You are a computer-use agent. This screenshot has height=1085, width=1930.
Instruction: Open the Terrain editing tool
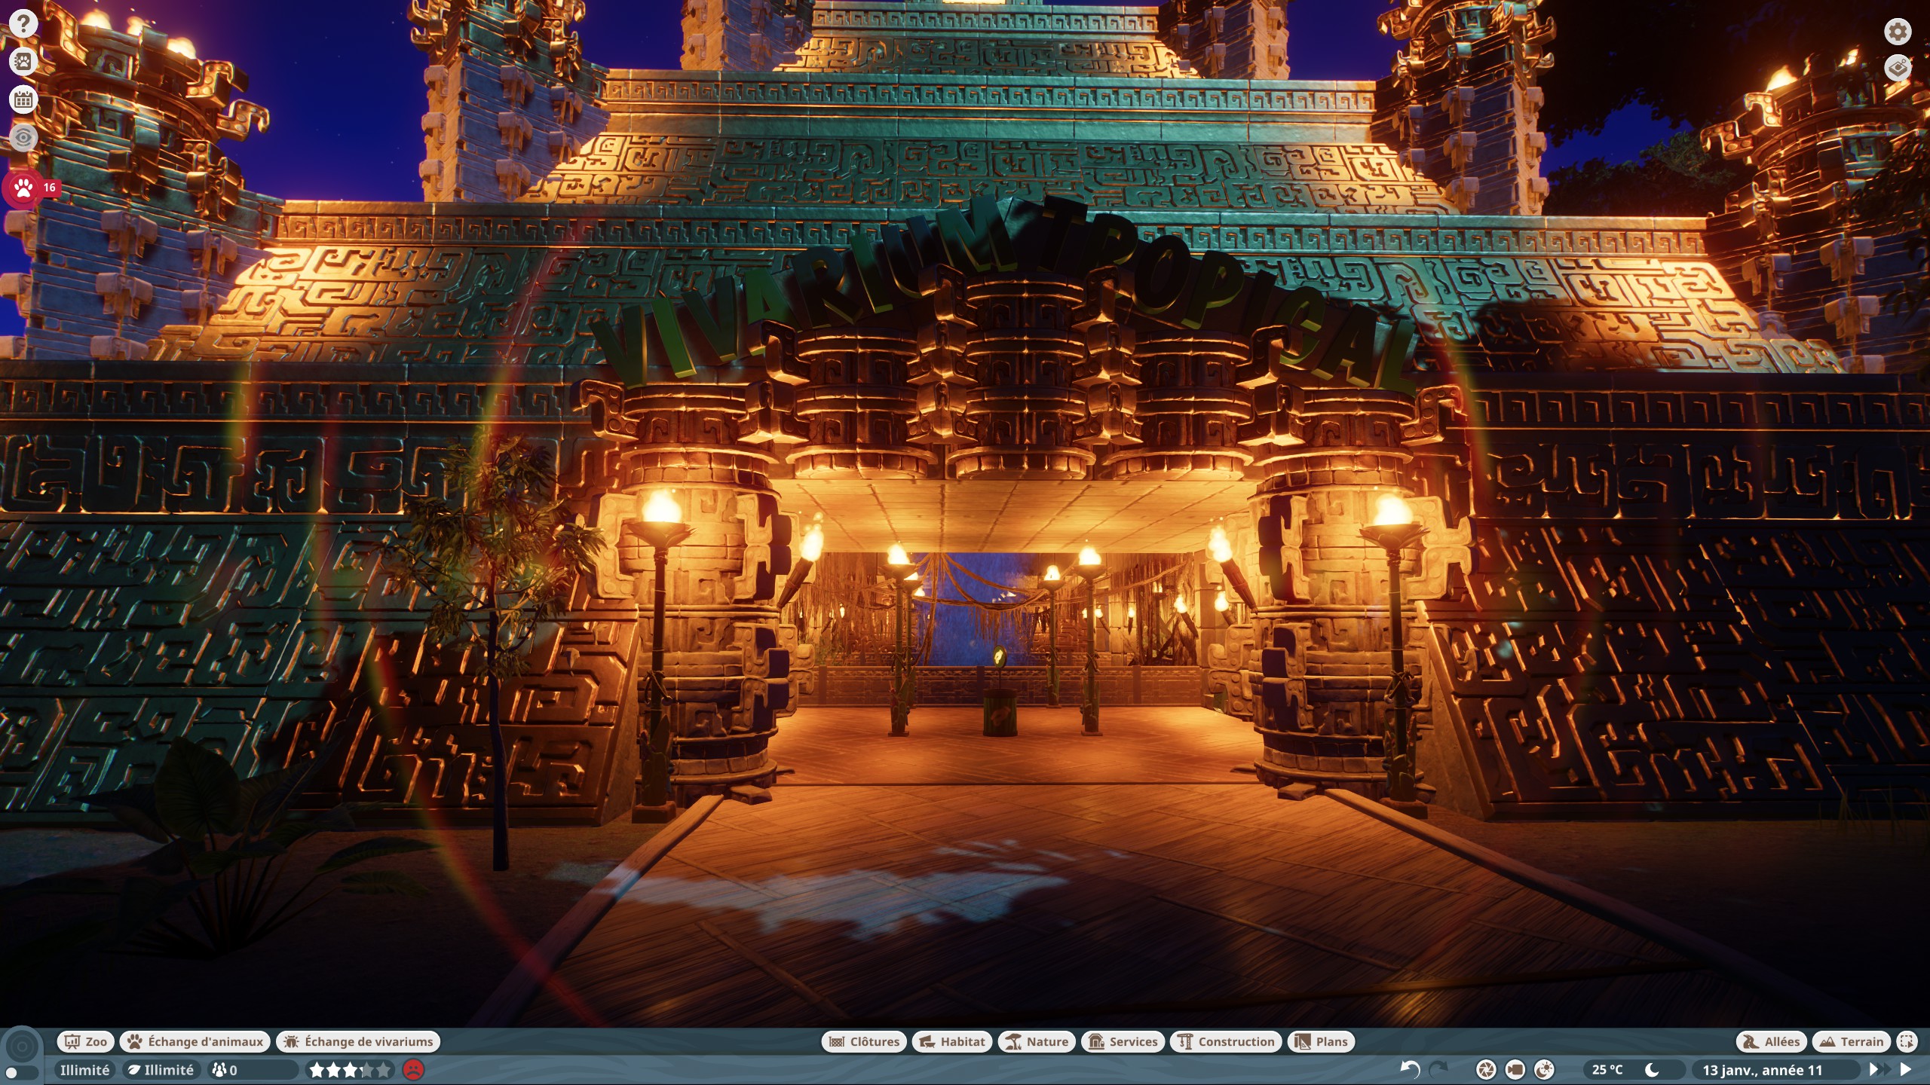tap(1852, 1041)
